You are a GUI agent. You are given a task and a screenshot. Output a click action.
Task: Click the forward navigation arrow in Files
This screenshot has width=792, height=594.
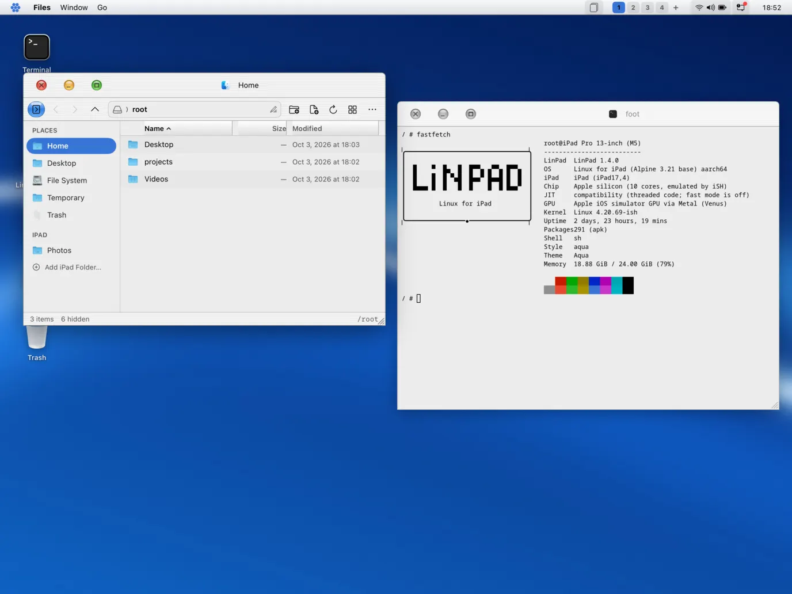pyautogui.click(x=75, y=109)
